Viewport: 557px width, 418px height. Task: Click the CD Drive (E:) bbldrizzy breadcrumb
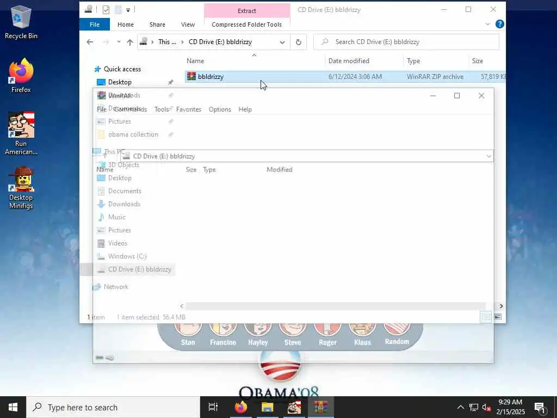pos(220,42)
